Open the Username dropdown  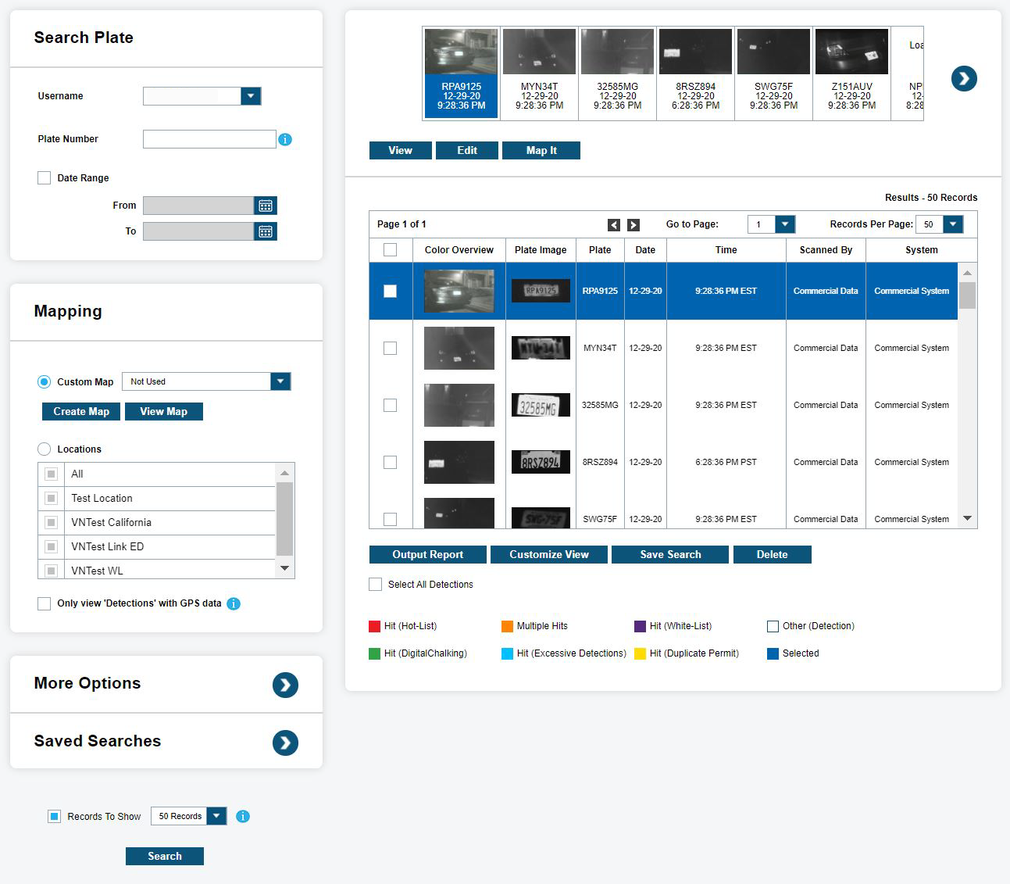point(250,96)
